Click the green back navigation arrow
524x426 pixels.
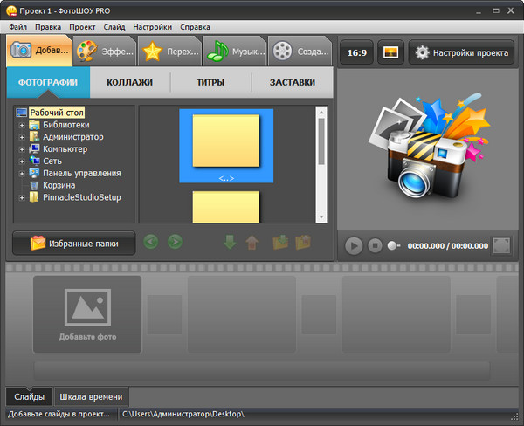point(152,242)
